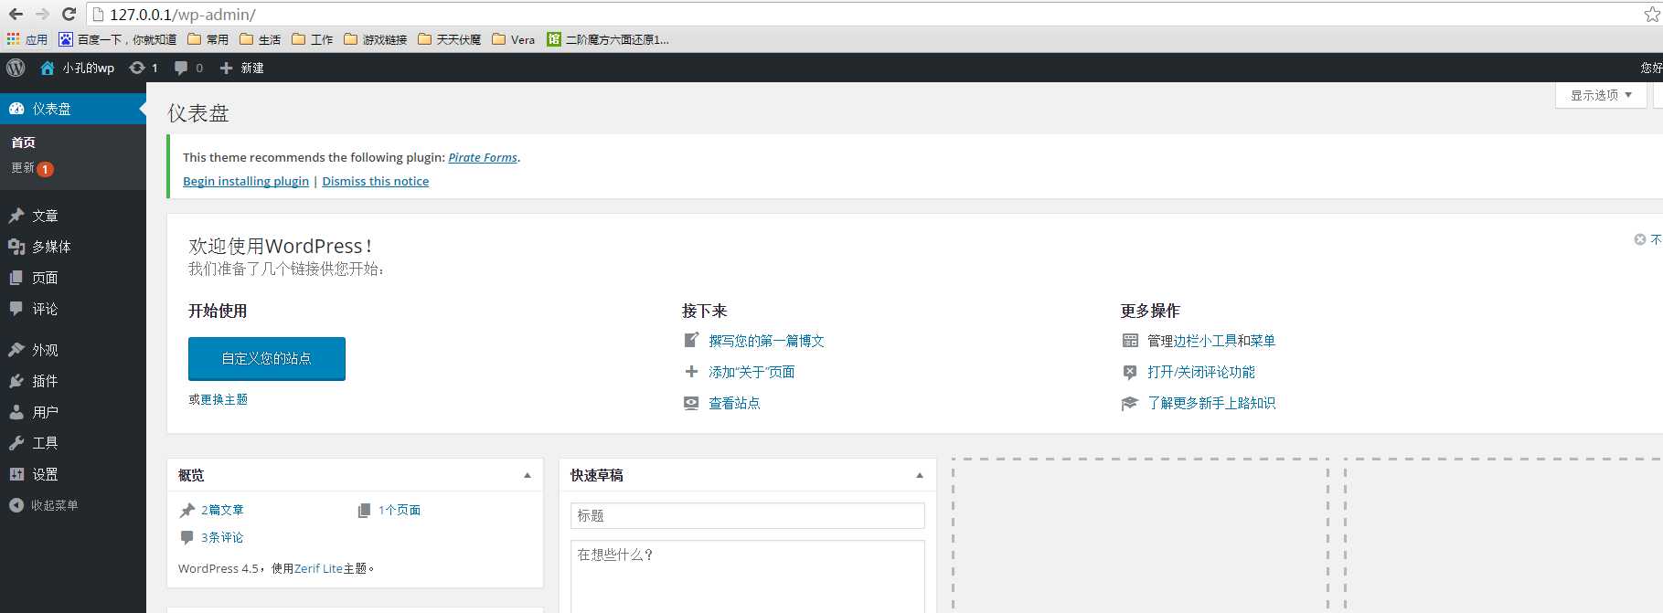Click the WordPress logo in admin bar
The width and height of the screenshot is (1663, 613).
16,68
